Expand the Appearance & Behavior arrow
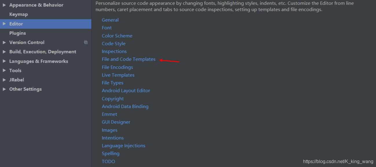 coord(4,5)
